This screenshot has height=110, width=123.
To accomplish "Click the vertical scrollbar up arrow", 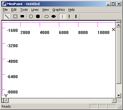I will coord(119,25).
